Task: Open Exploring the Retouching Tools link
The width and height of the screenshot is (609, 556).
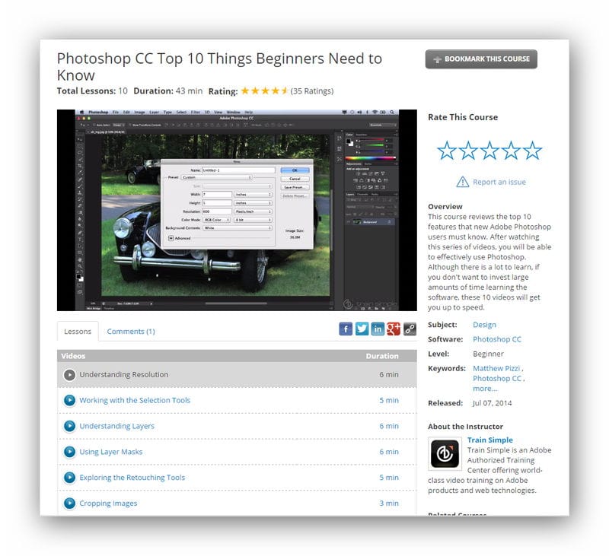Action: pos(132,477)
